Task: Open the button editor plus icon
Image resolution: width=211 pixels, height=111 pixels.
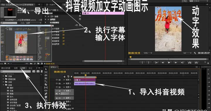Action: 208,63
